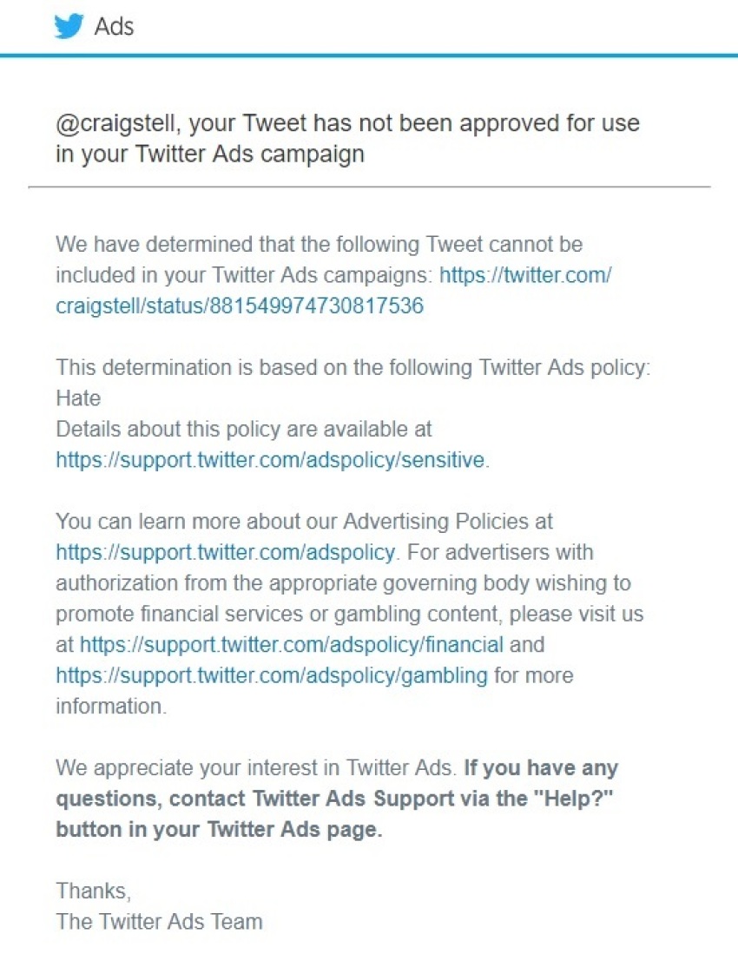Open the adspolicy/gambling link

(x=271, y=675)
